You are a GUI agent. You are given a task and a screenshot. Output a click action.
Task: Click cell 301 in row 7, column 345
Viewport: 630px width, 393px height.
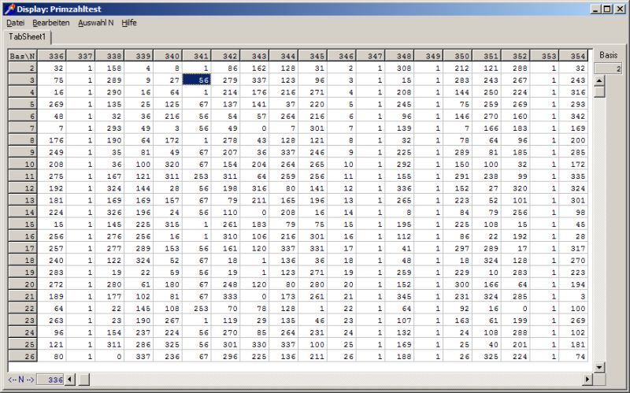(312, 128)
